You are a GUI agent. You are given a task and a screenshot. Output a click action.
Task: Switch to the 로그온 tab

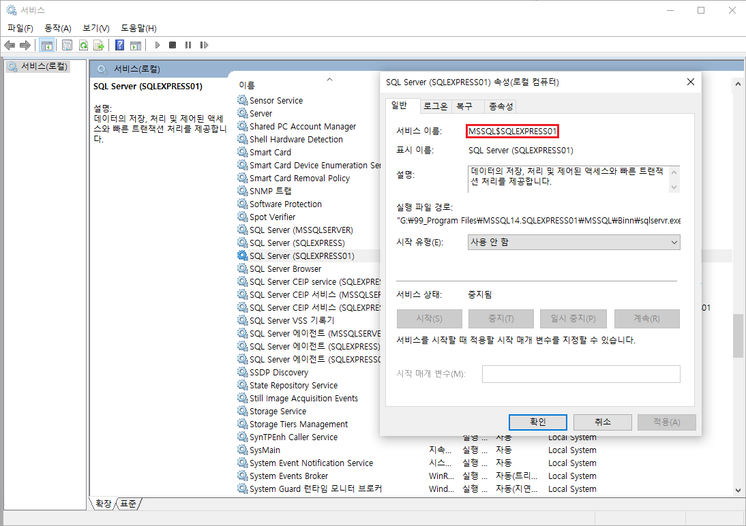click(435, 106)
